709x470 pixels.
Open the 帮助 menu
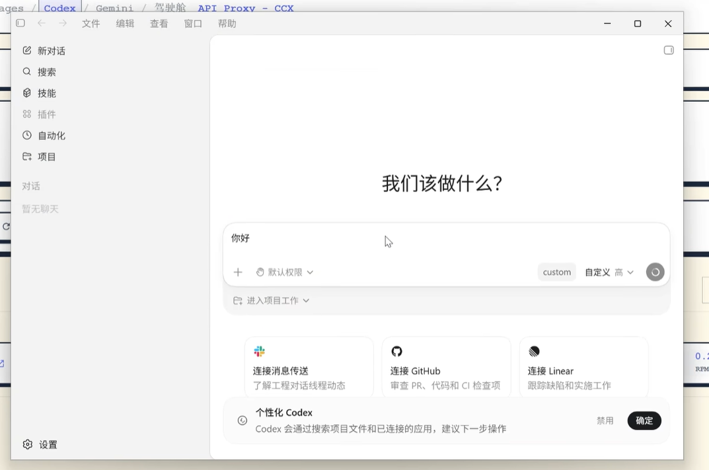point(227,24)
